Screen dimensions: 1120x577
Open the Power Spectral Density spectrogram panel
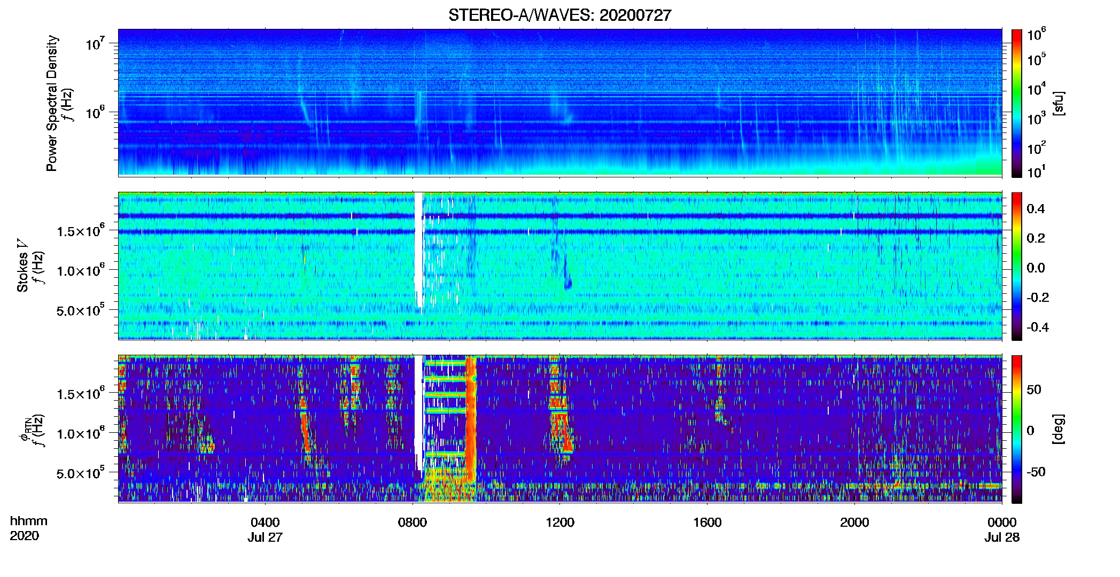[560, 103]
